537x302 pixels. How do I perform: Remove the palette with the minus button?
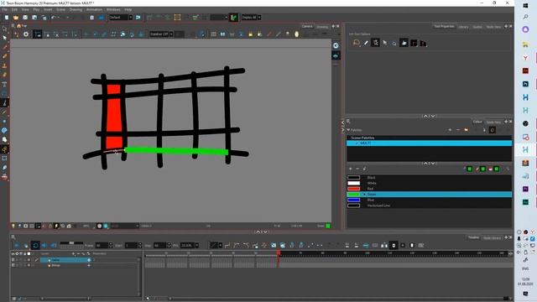point(458,130)
